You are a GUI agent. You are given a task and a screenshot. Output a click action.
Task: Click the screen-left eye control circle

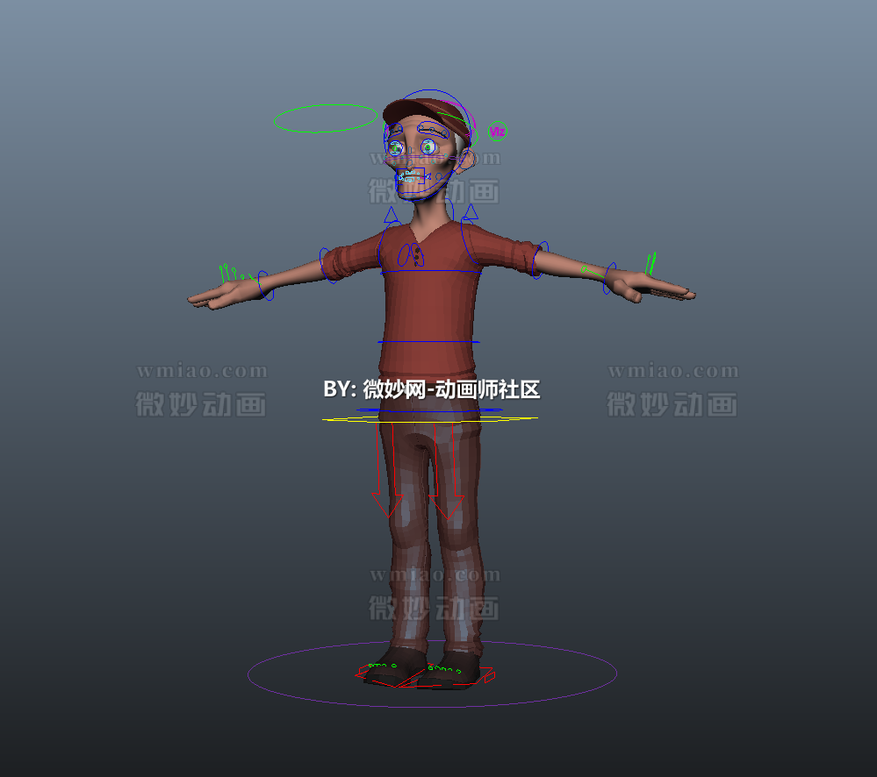(395, 149)
